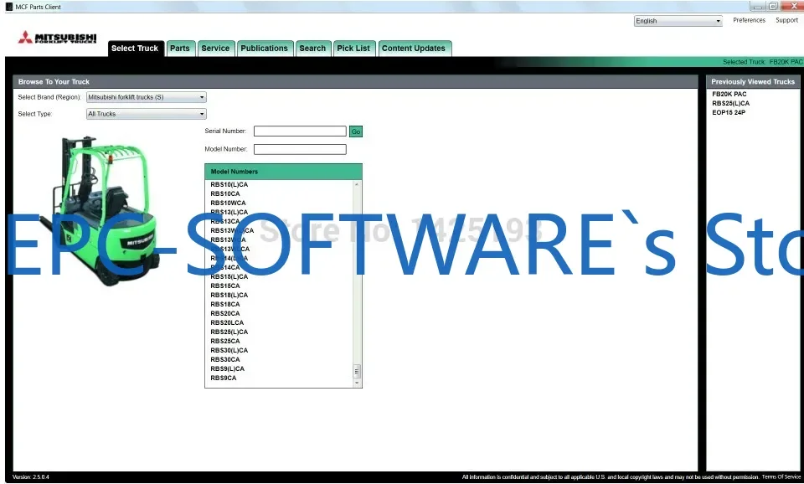Image resolution: width=804 pixels, height=484 pixels.
Task: Open previously viewed truck FB20K PAC
Action: 729,95
